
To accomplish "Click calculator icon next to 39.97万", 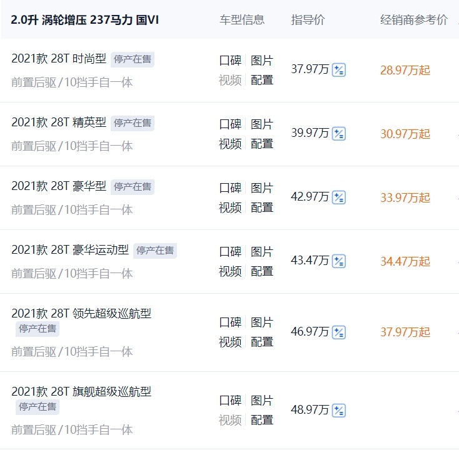I will (x=339, y=133).
